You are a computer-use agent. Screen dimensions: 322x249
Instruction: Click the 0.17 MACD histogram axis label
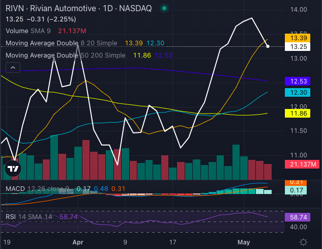pos(296,190)
